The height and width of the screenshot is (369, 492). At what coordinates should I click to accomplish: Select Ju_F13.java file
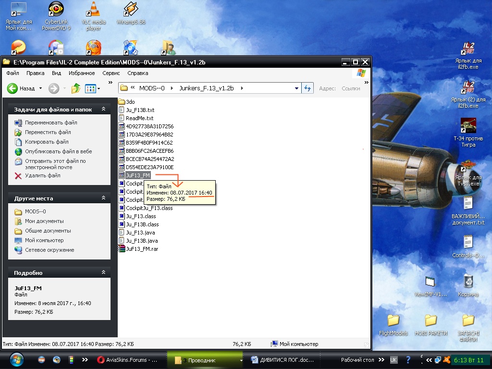[x=137, y=232]
